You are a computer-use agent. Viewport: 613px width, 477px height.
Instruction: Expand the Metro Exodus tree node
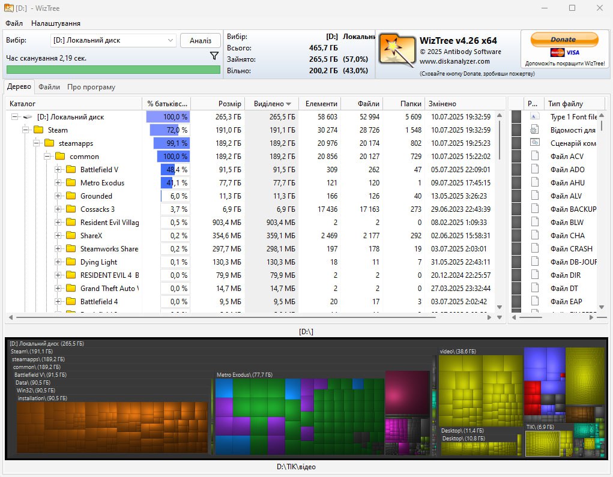click(x=58, y=182)
